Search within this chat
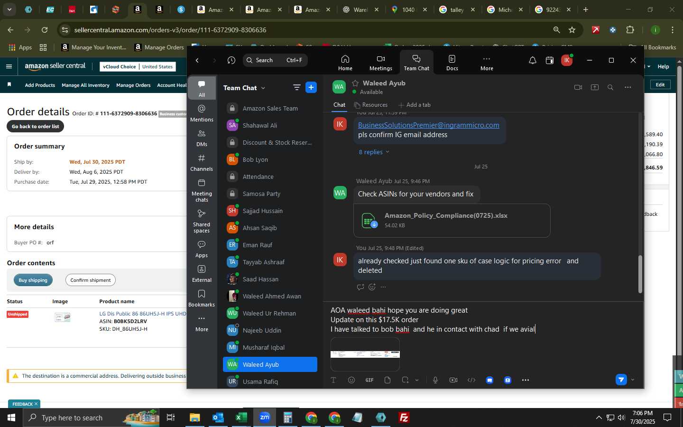The height and width of the screenshot is (427, 683). point(610,87)
